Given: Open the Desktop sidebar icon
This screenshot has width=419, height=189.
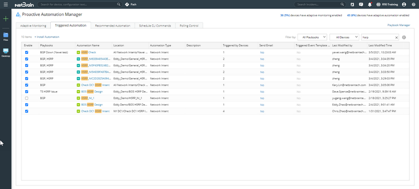Looking at the screenshot, I should [x=6, y=52].
